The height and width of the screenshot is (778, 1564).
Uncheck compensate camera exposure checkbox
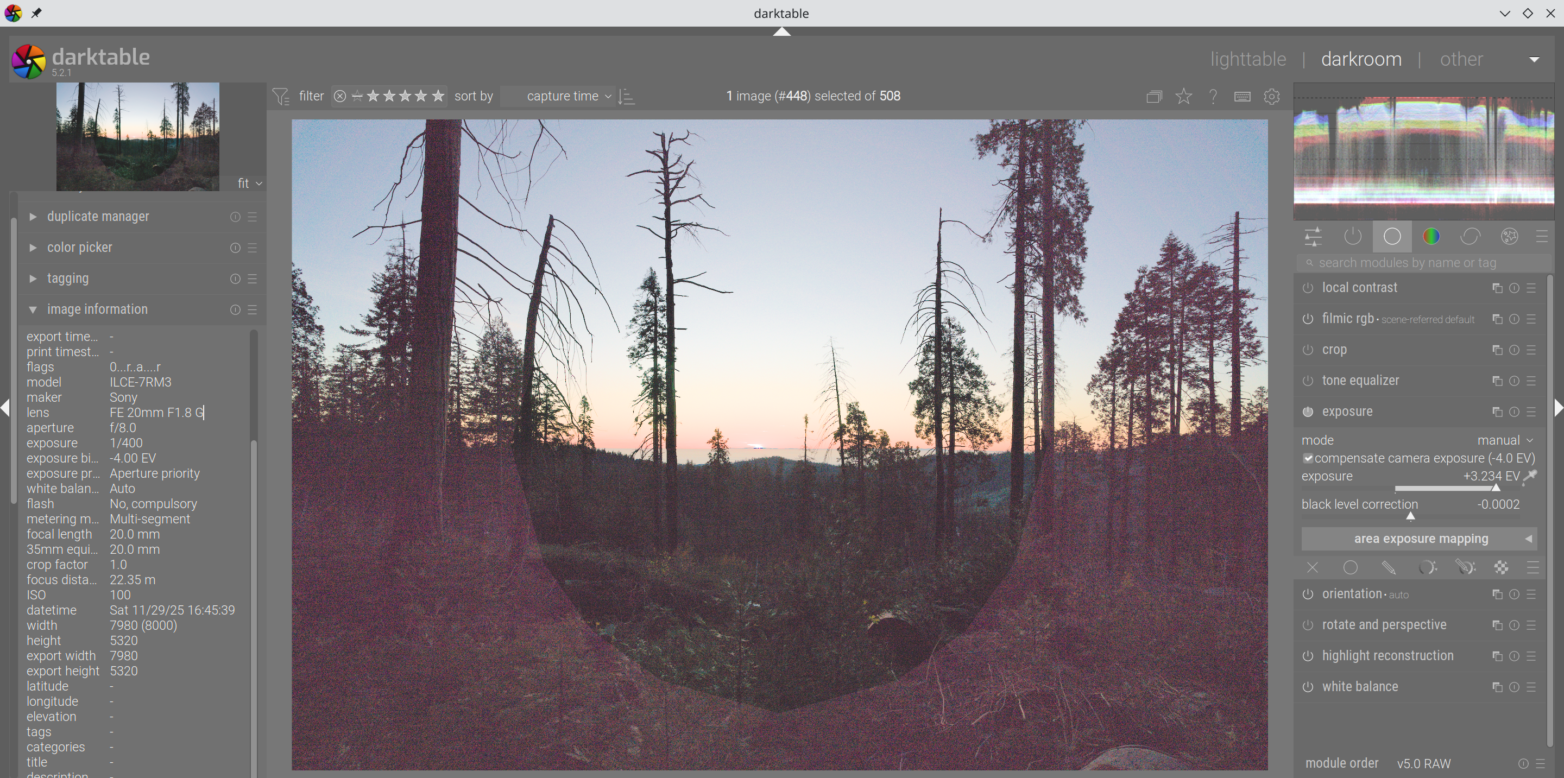tap(1308, 458)
